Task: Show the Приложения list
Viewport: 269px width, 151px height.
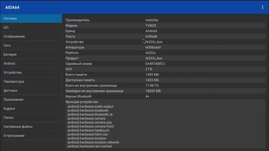Action: (x=31, y=100)
